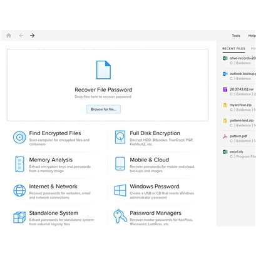Open the Internet & Network globe icon

tap(19, 190)
